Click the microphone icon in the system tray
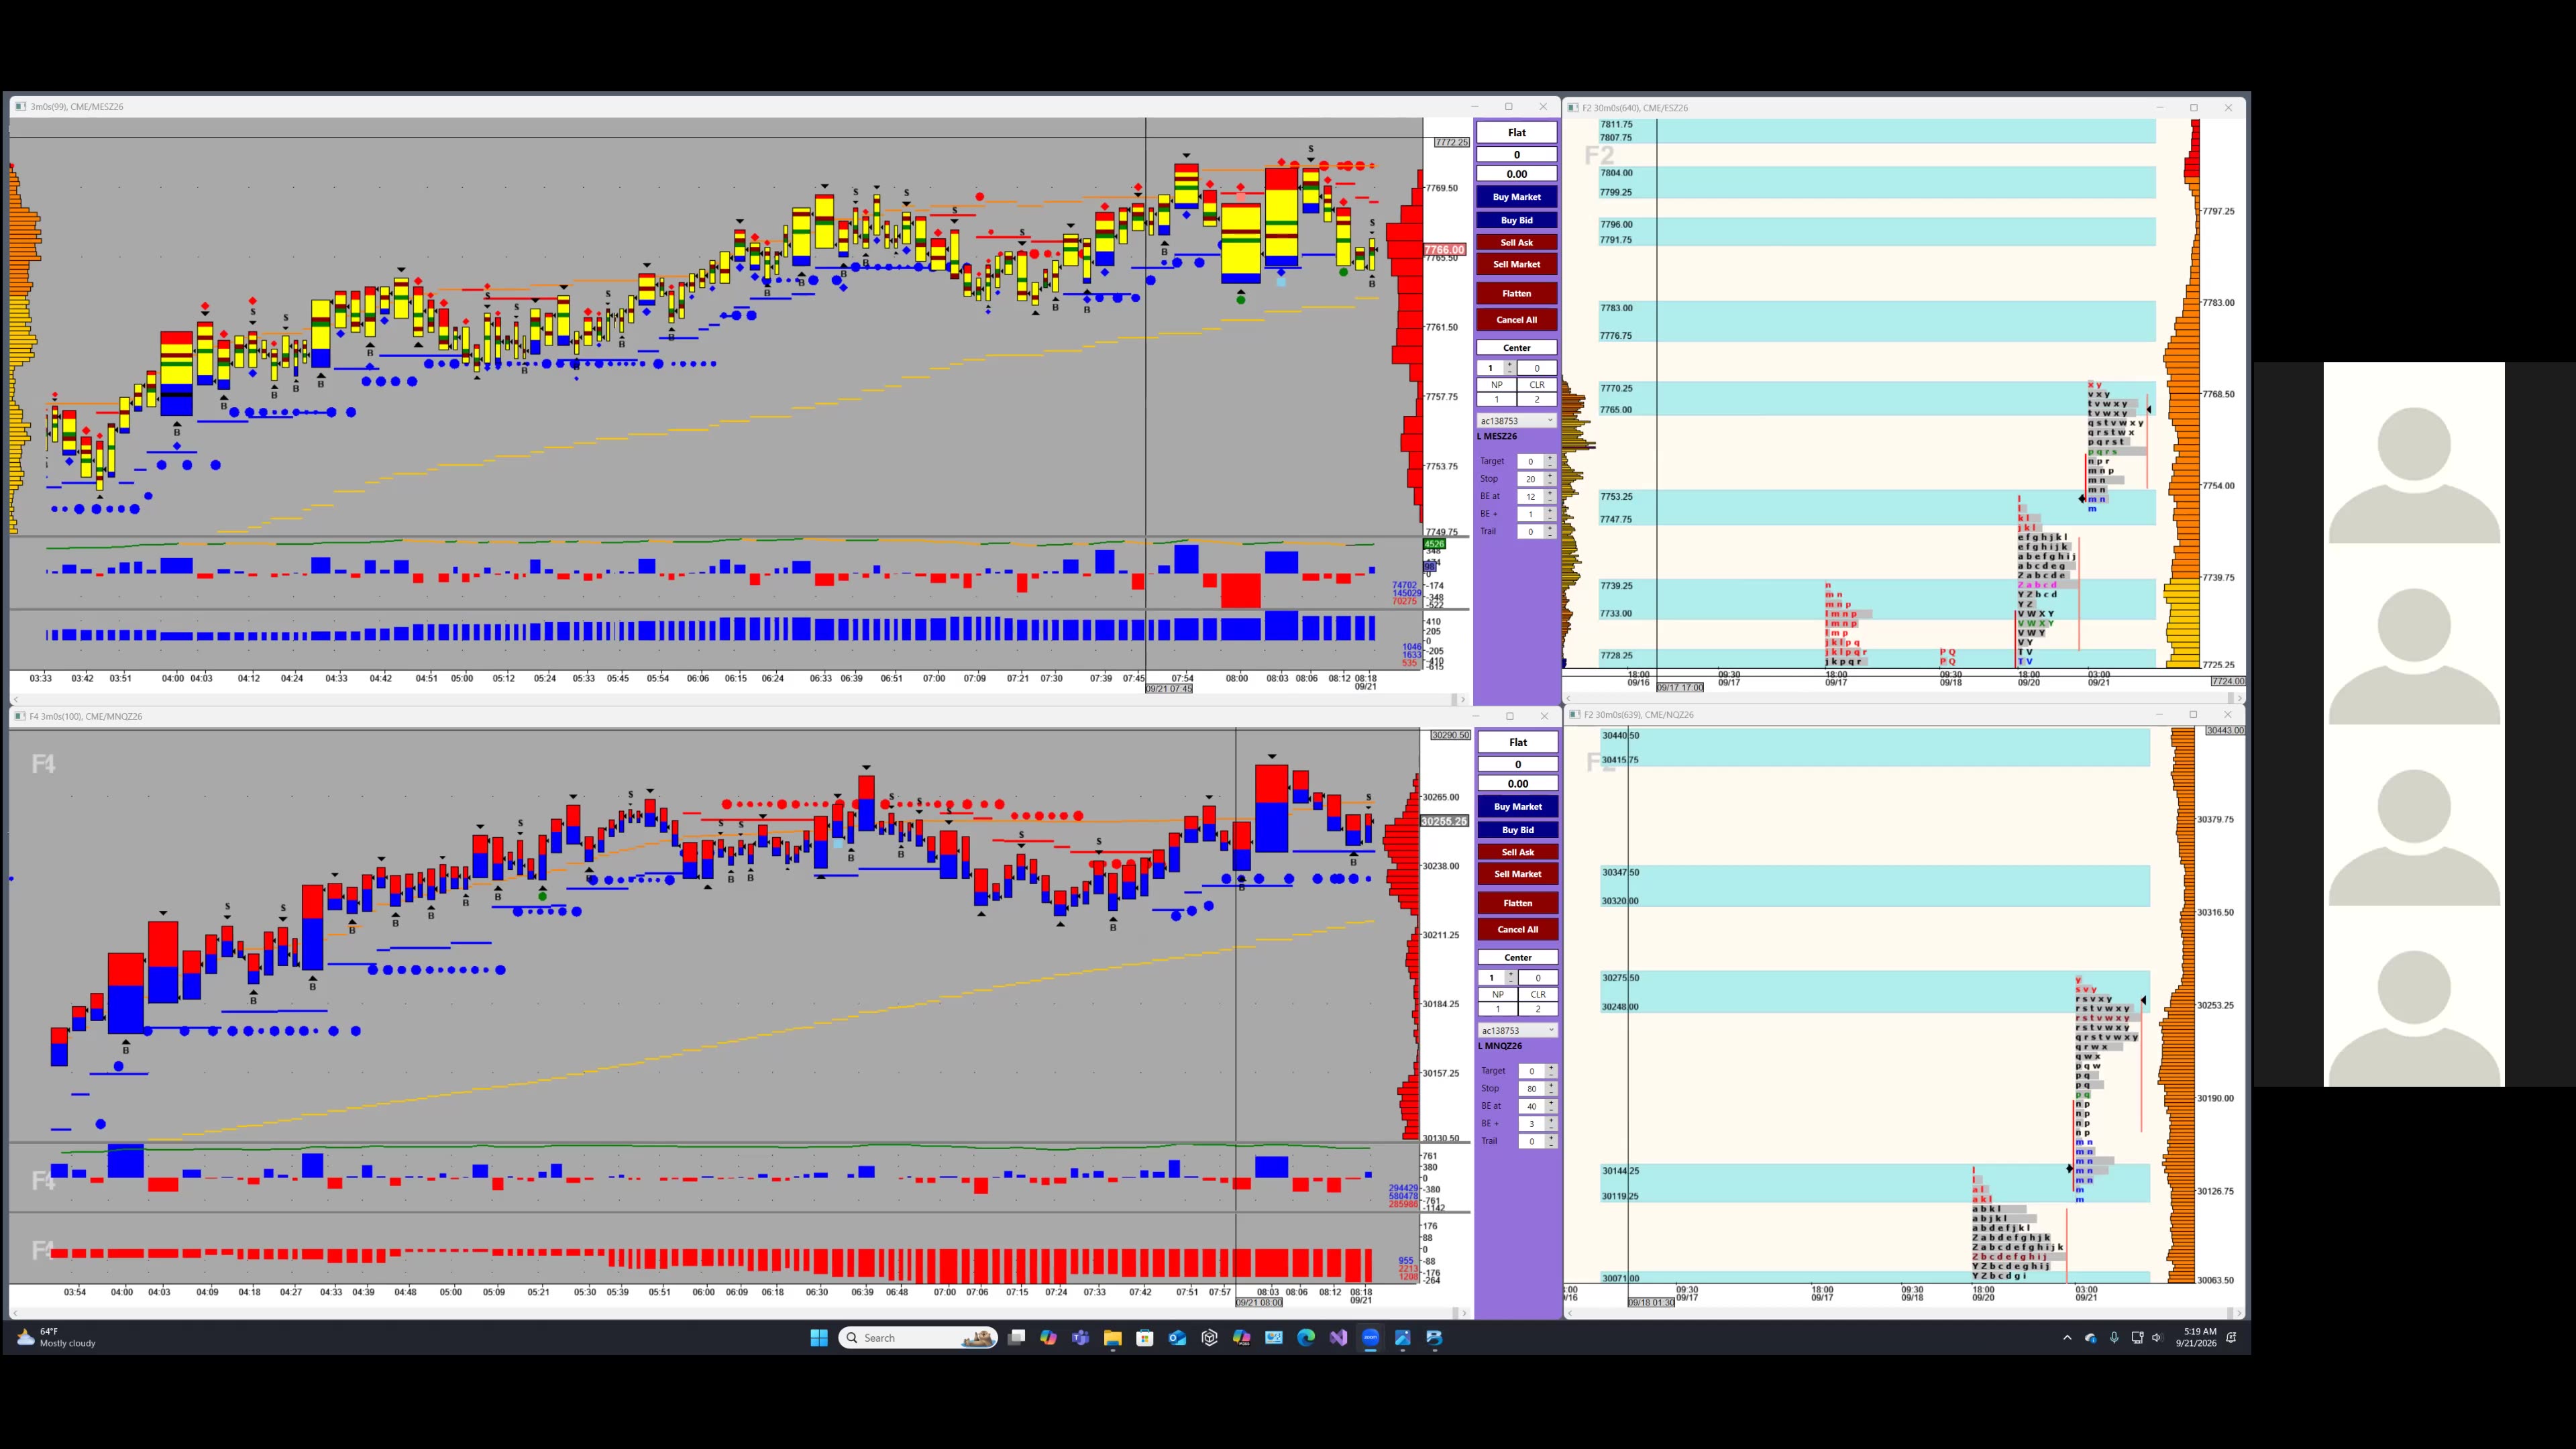The width and height of the screenshot is (2576, 1449). [2114, 1338]
